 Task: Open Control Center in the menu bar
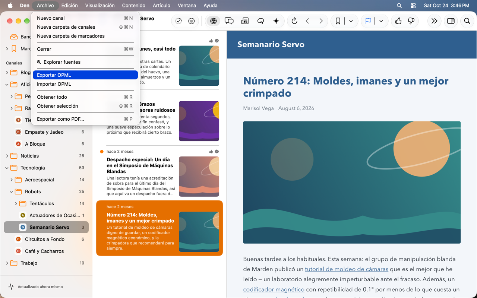pyautogui.click(x=413, y=6)
